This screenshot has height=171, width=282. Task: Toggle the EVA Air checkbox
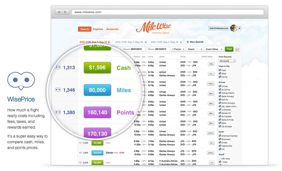[220, 100]
